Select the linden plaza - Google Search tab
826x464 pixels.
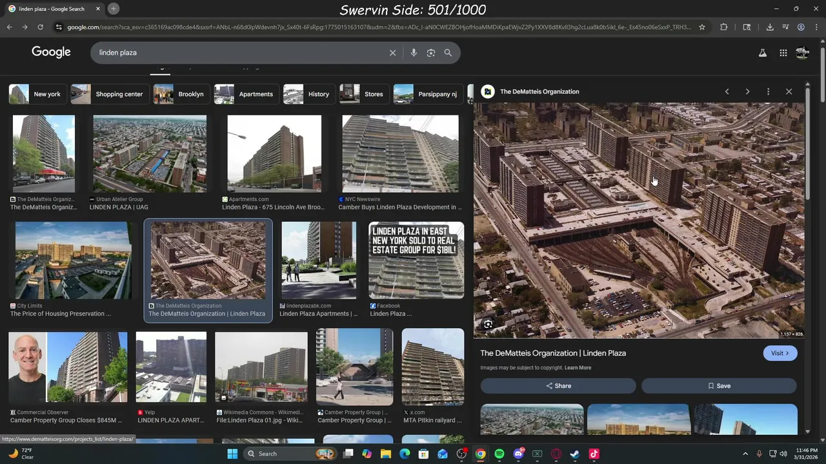click(54, 9)
